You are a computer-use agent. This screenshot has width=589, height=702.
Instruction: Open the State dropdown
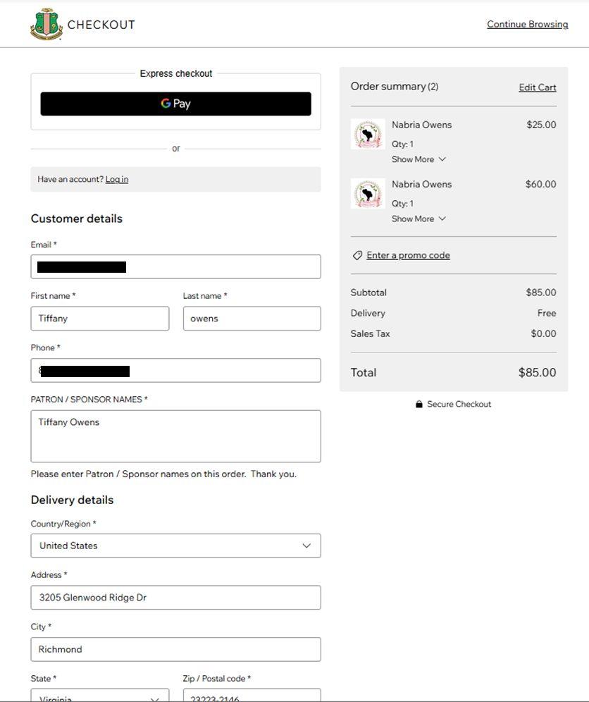(99, 696)
